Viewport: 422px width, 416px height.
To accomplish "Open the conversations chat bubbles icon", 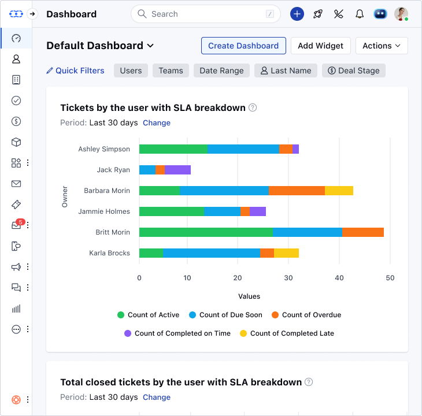I will click(x=16, y=288).
